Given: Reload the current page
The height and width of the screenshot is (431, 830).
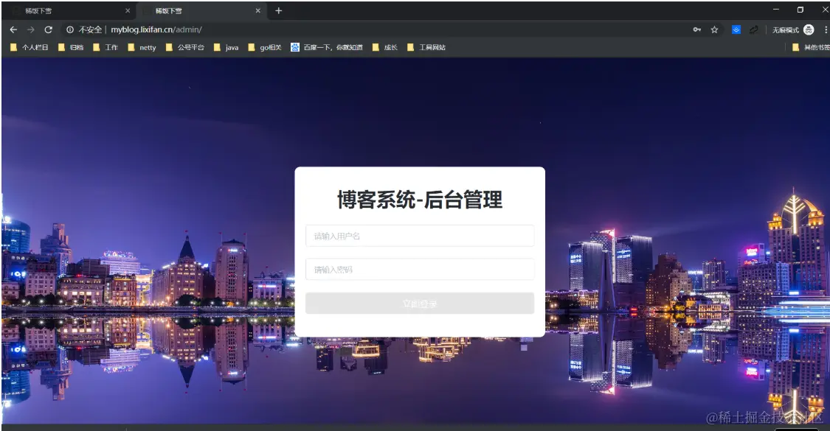Looking at the screenshot, I should coord(48,29).
